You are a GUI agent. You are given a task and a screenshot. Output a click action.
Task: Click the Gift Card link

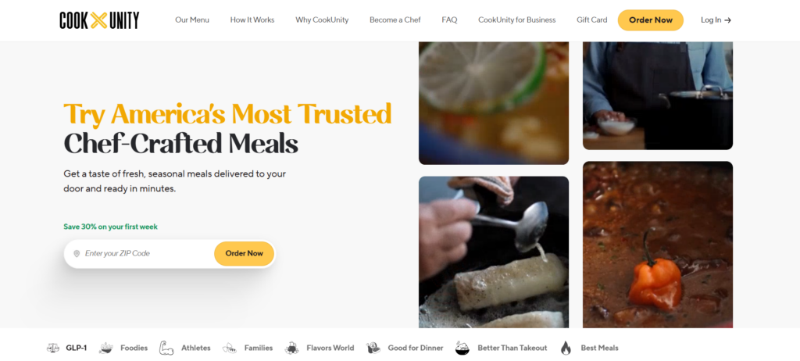[x=592, y=20]
